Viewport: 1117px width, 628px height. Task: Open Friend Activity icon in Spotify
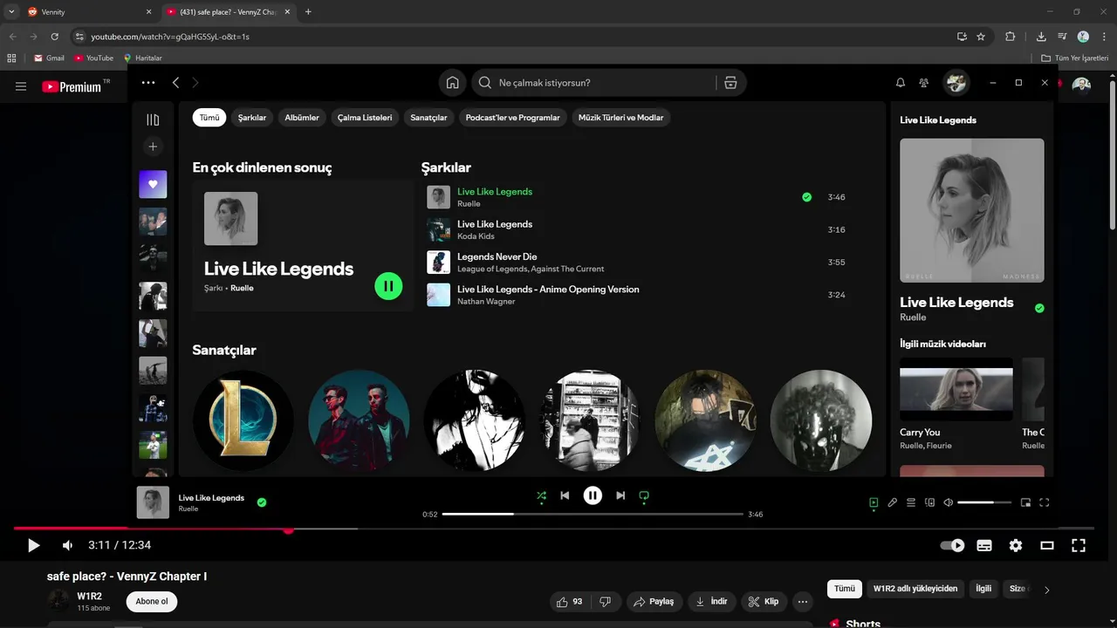[x=923, y=83]
